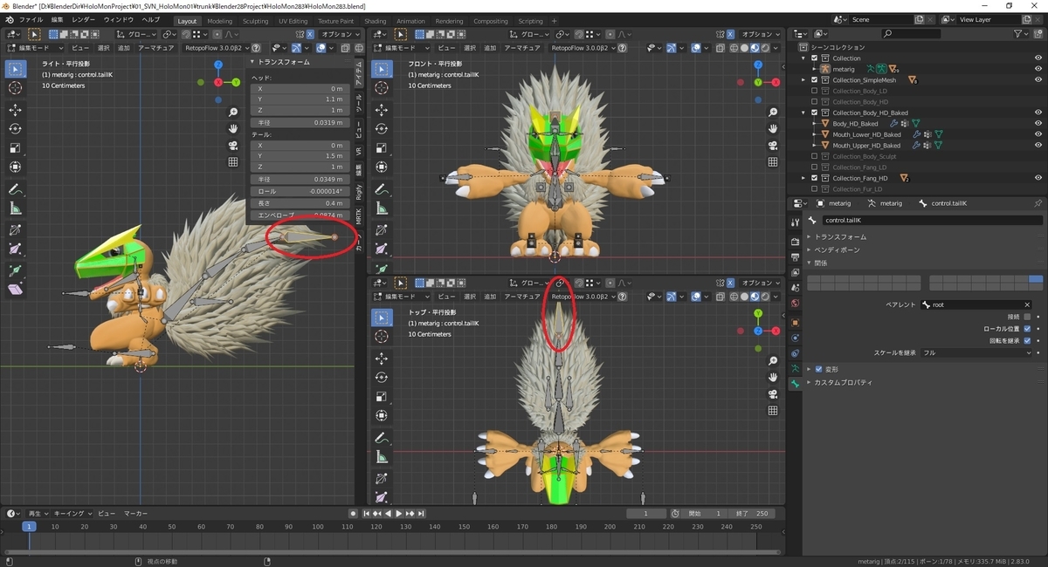The height and width of the screenshot is (567, 1048).
Task: Activate Select Box tool in front viewport
Action: [382, 69]
